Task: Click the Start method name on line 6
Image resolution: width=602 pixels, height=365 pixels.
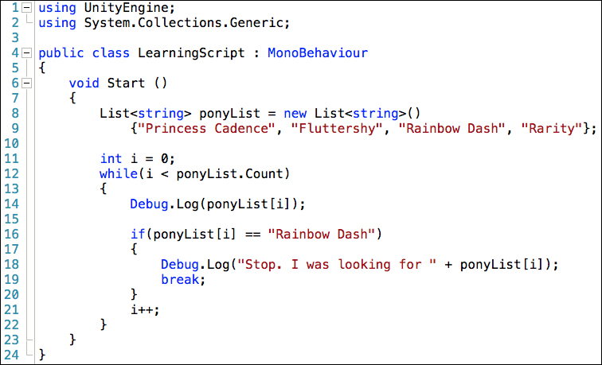Action: coord(126,83)
